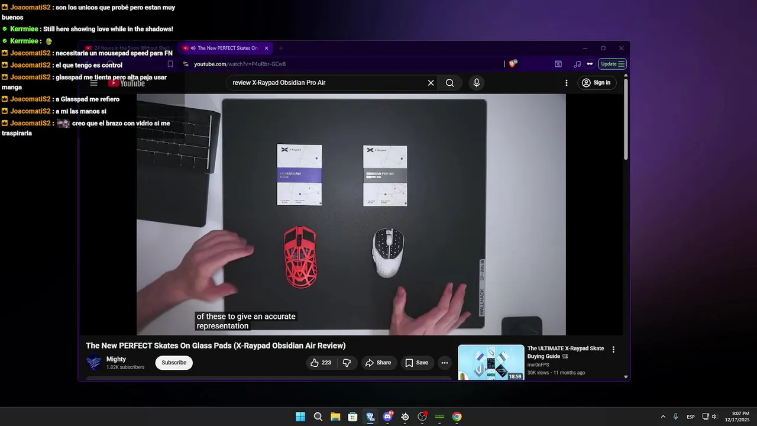Open the site info icon beside youtube.com
The height and width of the screenshot is (426, 757).
[x=186, y=64]
